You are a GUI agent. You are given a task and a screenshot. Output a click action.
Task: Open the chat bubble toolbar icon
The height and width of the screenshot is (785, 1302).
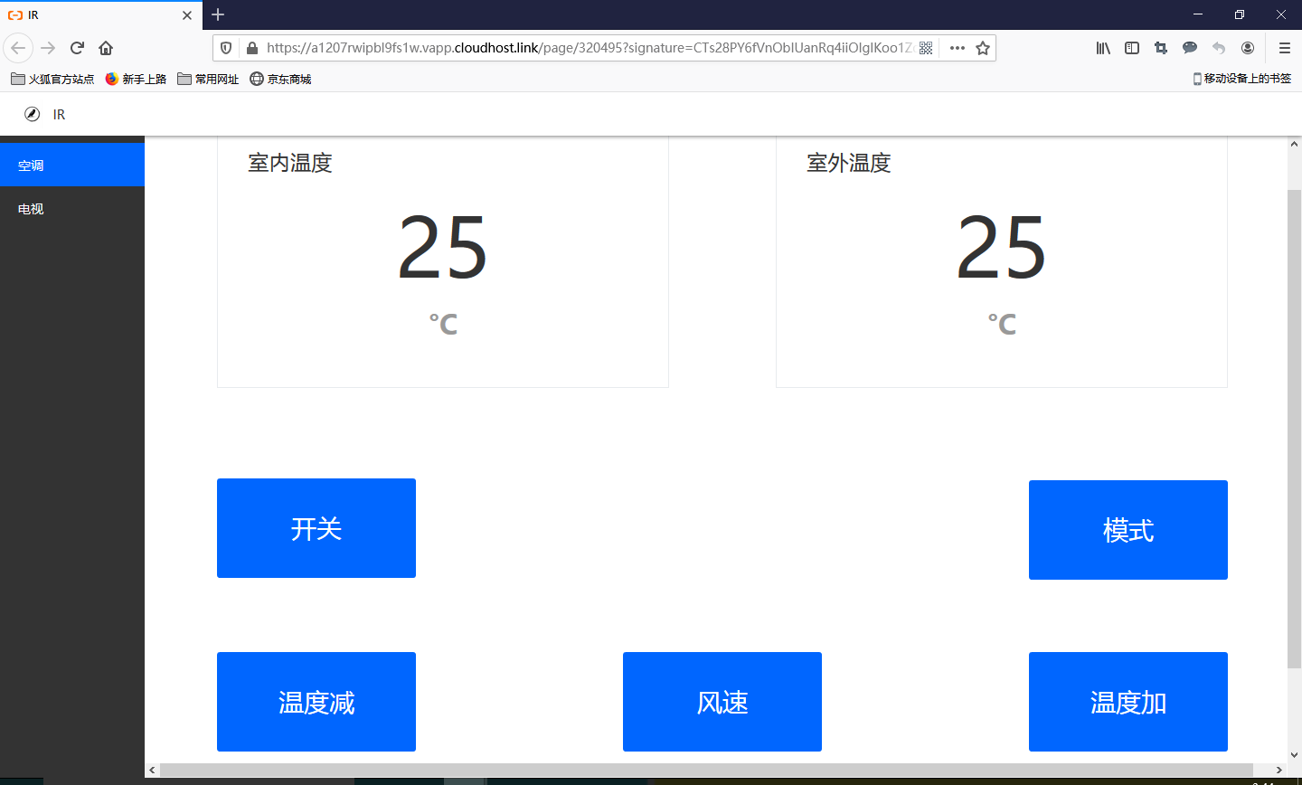pos(1190,48)
